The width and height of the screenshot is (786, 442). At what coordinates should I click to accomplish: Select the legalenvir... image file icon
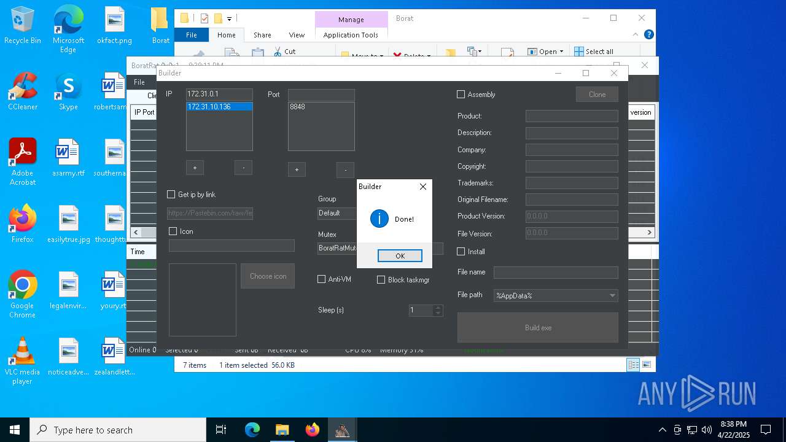68,290
